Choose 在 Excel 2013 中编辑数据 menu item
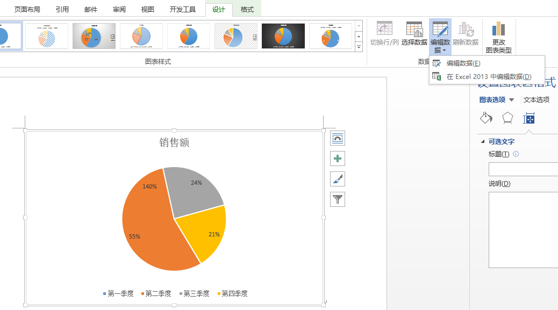The image size is (558, 310). [488, 77]
